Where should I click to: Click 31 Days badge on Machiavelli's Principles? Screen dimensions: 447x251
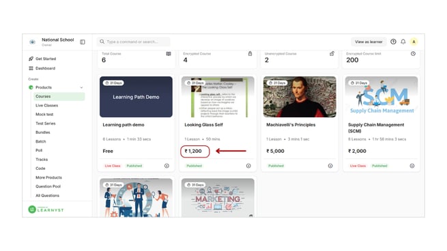point(277,83)
